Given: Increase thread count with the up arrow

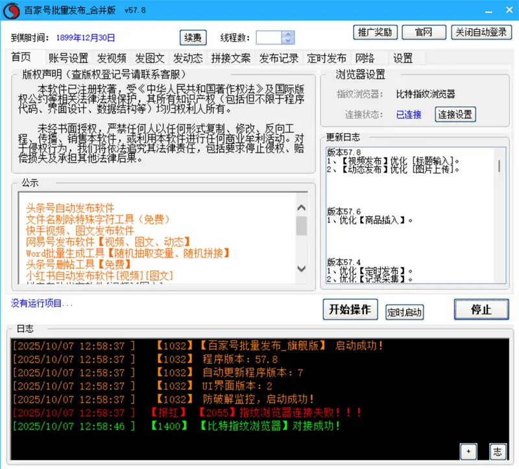Looking at the screenshot, I should (x=288, y=34).
